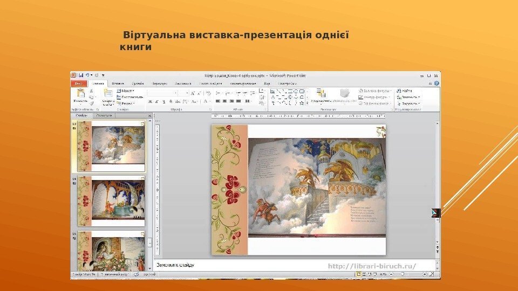Click the fit slide to window icon
518x291 pixels.
tap(432, 274)
